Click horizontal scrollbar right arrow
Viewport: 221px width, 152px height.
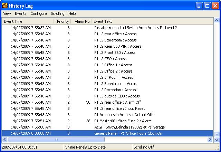(210, 140)
